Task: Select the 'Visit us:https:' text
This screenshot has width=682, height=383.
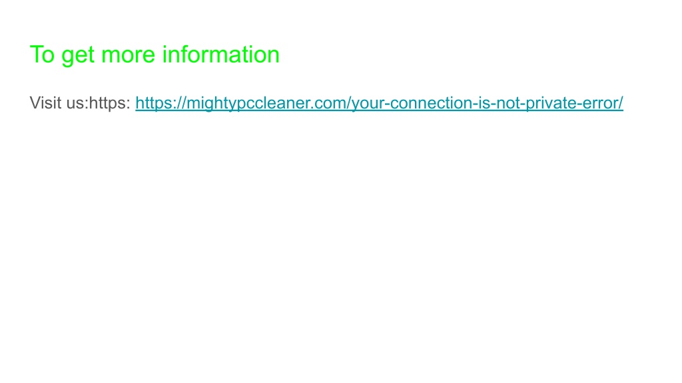Action: coord(80,103)
